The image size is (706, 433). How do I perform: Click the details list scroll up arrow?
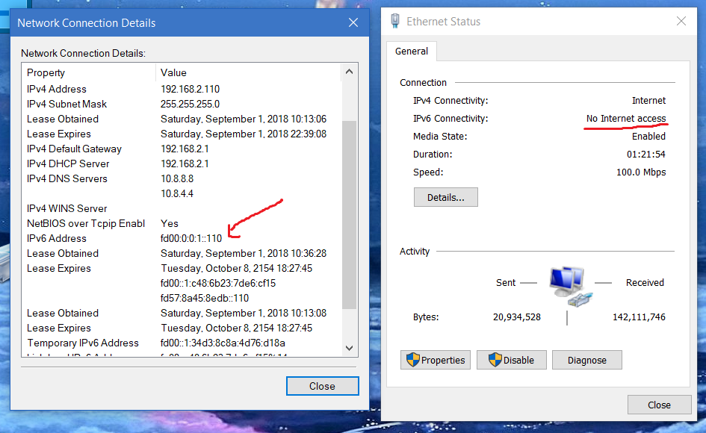(349, 72)
